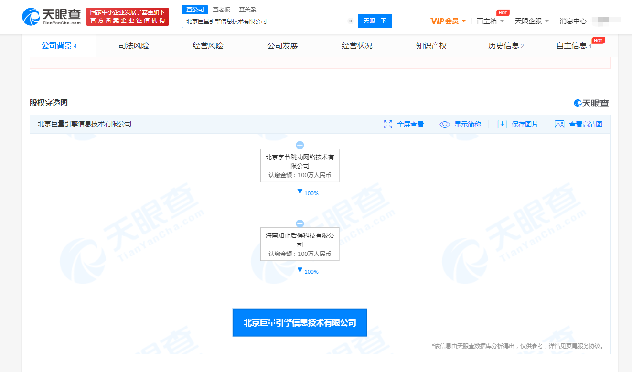The width and height of the screenshot is (632, 372).
Task: Open the 百宝箱 dropdown menu
Action: tap(491, 21)
